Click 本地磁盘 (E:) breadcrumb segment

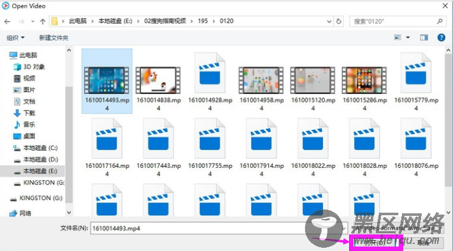click(x=115, y=21)
